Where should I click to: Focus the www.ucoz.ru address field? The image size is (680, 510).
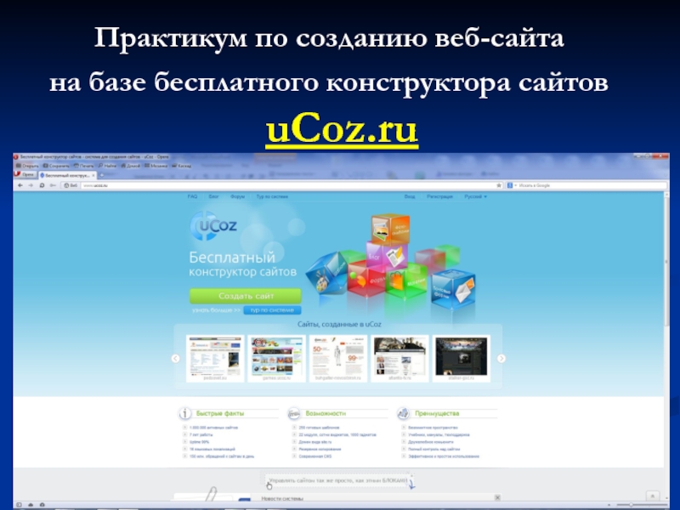[x=286, y=185]
